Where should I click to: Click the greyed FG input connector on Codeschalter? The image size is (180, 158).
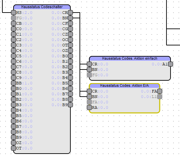click(14, 18)
